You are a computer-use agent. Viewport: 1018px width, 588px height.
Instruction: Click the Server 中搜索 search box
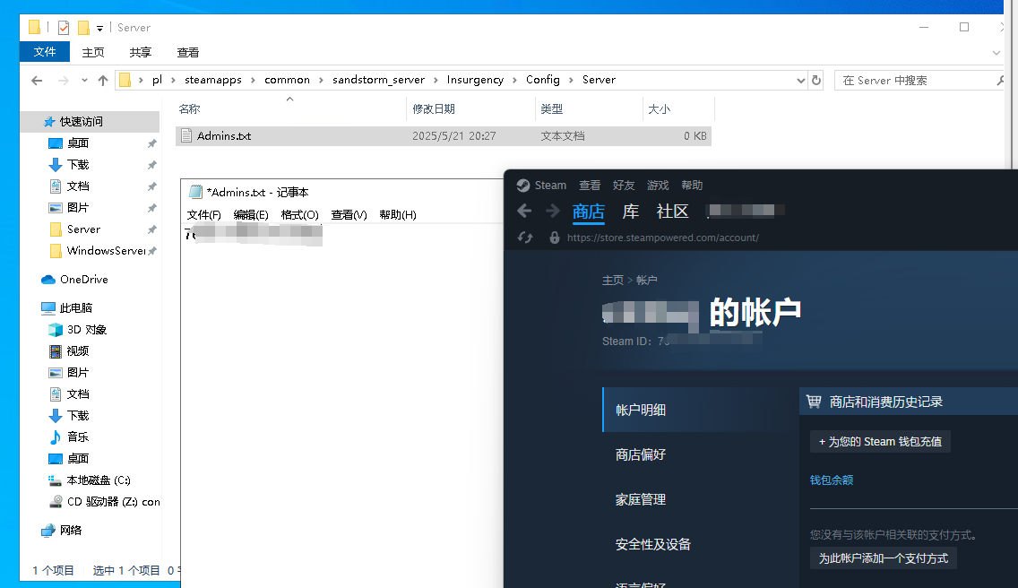917,81
